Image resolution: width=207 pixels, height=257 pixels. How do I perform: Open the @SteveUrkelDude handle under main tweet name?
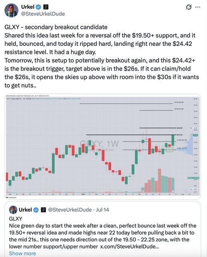coord(43,14)
